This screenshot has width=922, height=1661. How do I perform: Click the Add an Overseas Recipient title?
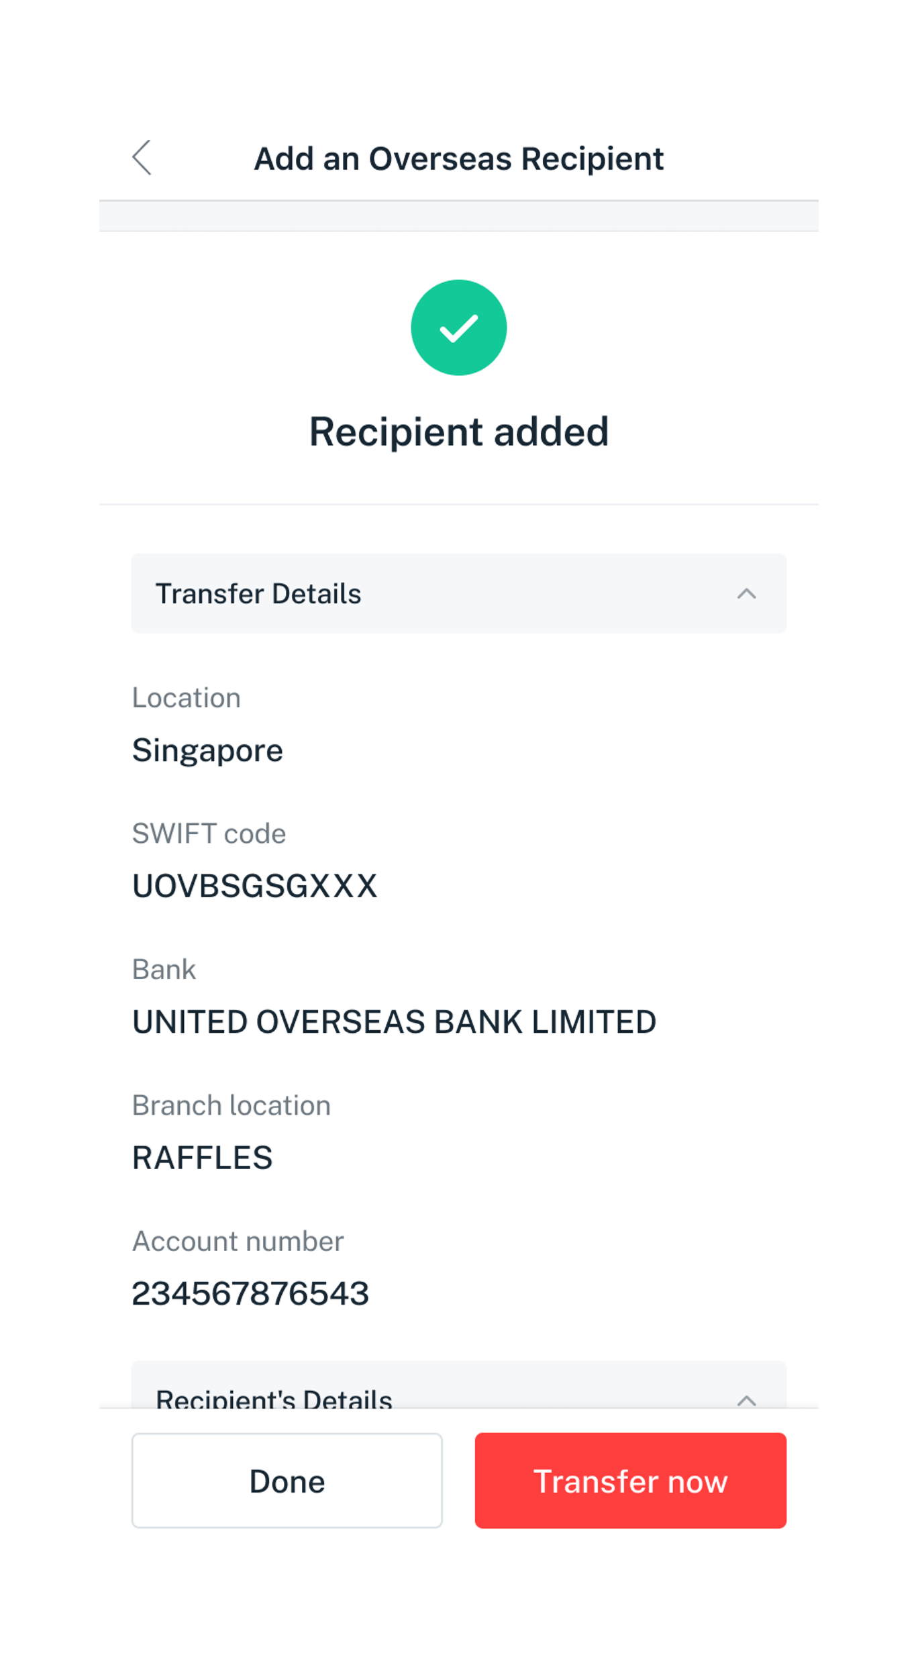(458, 158)
